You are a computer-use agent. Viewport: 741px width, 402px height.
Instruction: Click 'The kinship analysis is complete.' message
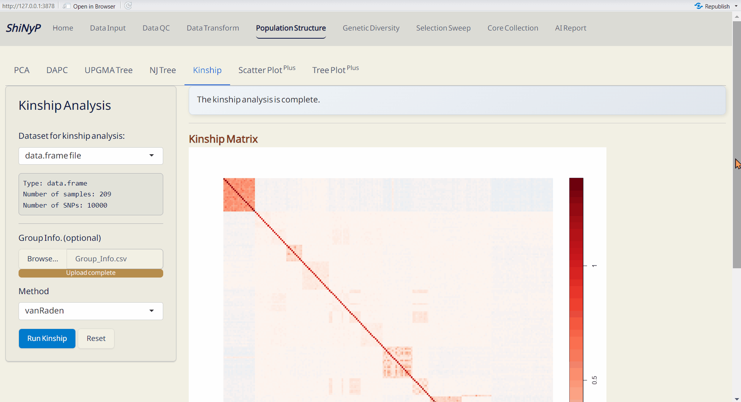(x=258, y=100)
